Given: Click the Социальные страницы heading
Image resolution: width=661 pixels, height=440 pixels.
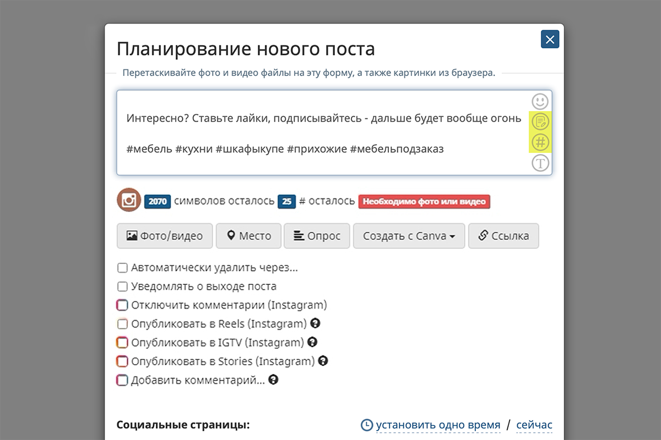Looking at the screenshot, I should (x=183, y=425).
